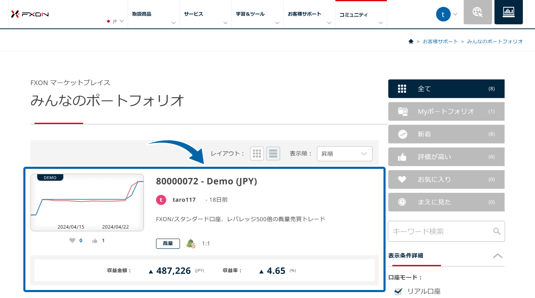The width and height of the screenshot is (535, 298).
Task: Select the 新着 filter
Action: tap(447, 134)
